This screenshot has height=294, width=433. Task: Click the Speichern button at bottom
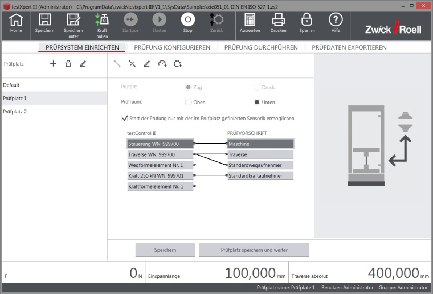165,250
